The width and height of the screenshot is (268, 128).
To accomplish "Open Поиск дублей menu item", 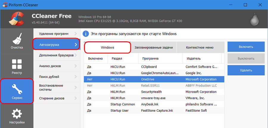I will click(57, 77).
